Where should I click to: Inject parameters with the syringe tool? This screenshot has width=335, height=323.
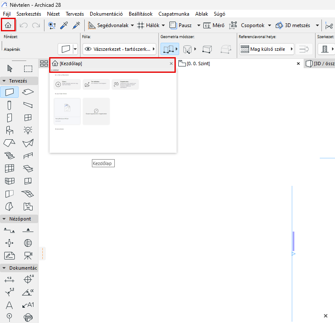point(76,25)
